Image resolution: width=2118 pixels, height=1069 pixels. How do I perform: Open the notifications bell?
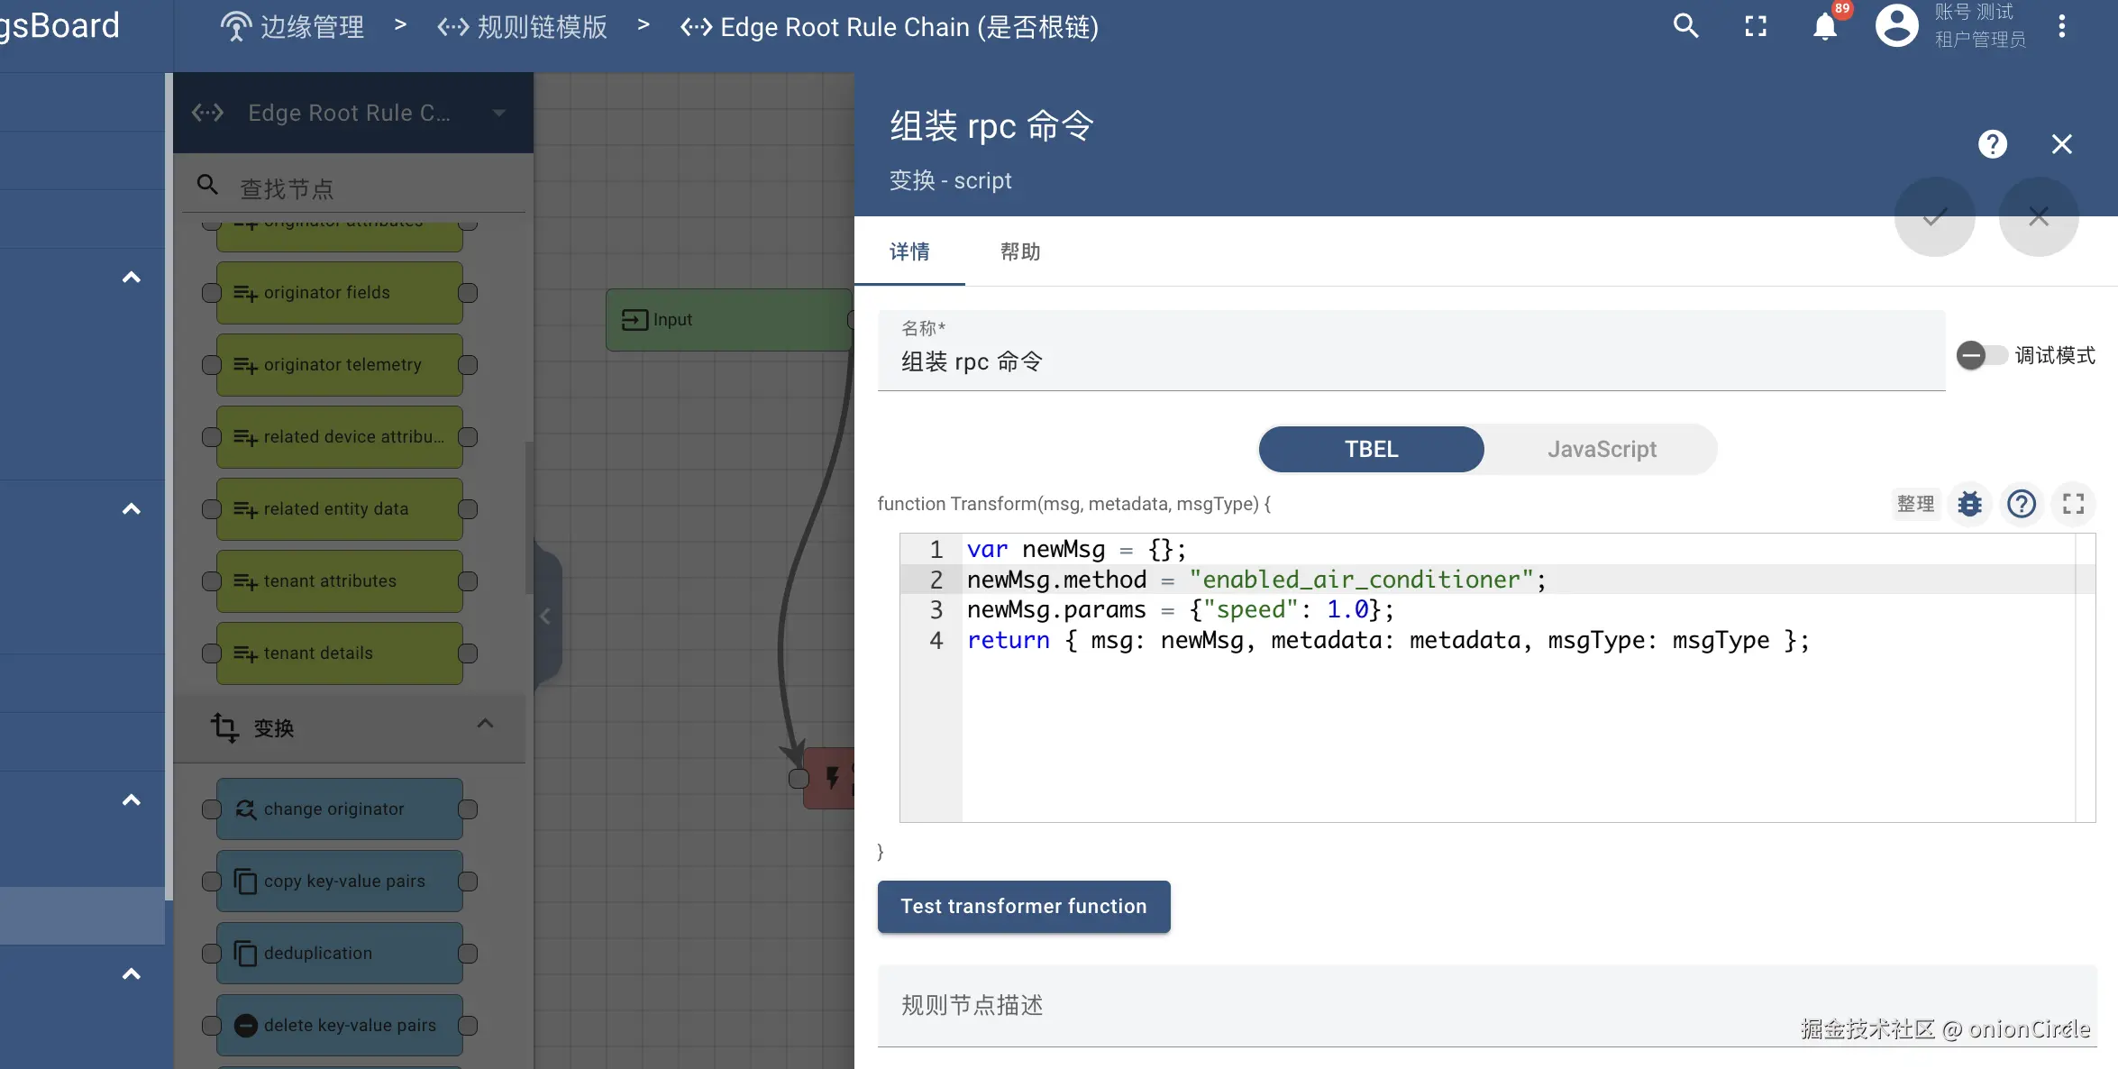coord(1825,26)
